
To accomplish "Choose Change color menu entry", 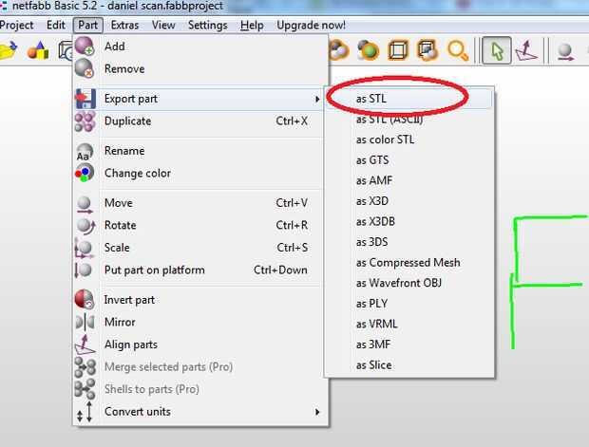I will tap(200, 174).
